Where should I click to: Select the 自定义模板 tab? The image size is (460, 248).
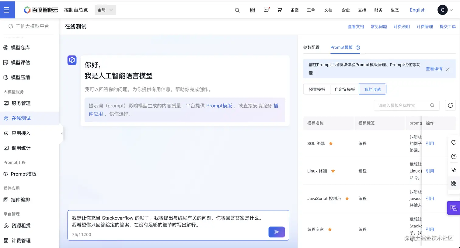[345, 89]
